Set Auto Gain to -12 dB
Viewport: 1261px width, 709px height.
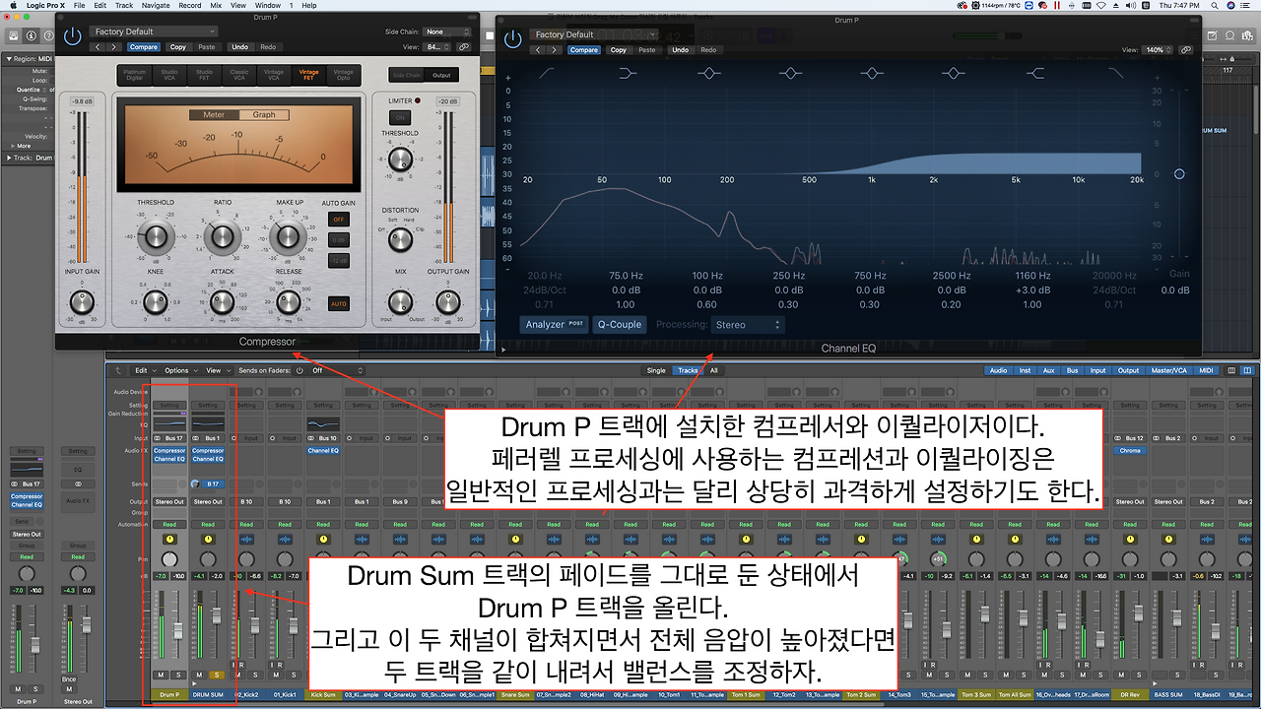point(339,261)
